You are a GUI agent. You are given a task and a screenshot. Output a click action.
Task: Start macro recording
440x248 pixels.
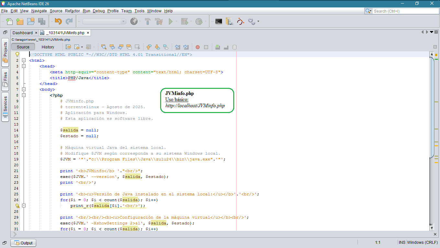[x=198, y=47]
